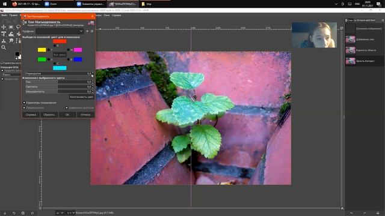Image resolution: width=385 pixels, height=216 pixels.
Task: Click the Help button in the dialog
Action: tap(31, 115)
